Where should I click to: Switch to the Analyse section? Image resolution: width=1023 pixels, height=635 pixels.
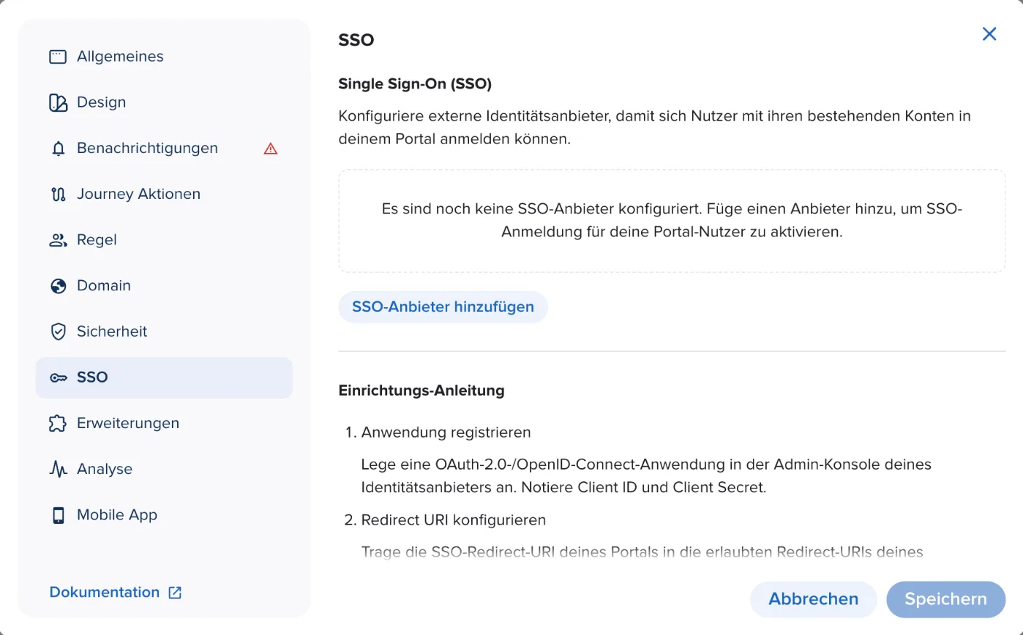(164, 469)
